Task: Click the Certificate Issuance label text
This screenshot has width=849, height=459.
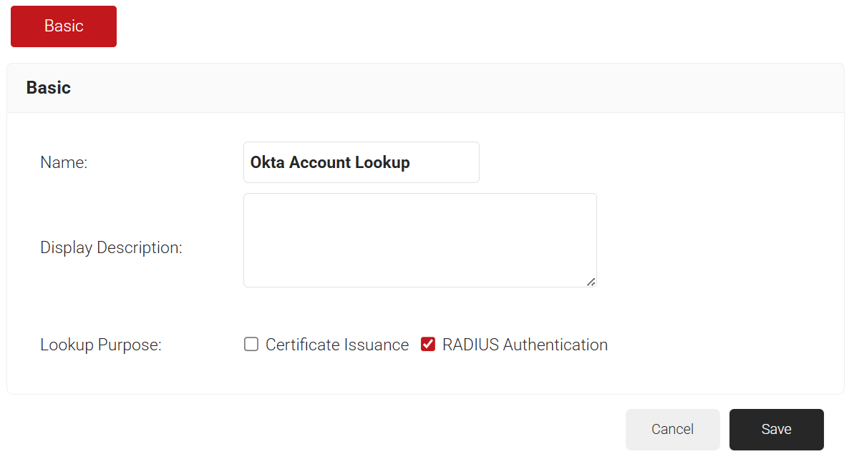Action: [x=337, y=345]
